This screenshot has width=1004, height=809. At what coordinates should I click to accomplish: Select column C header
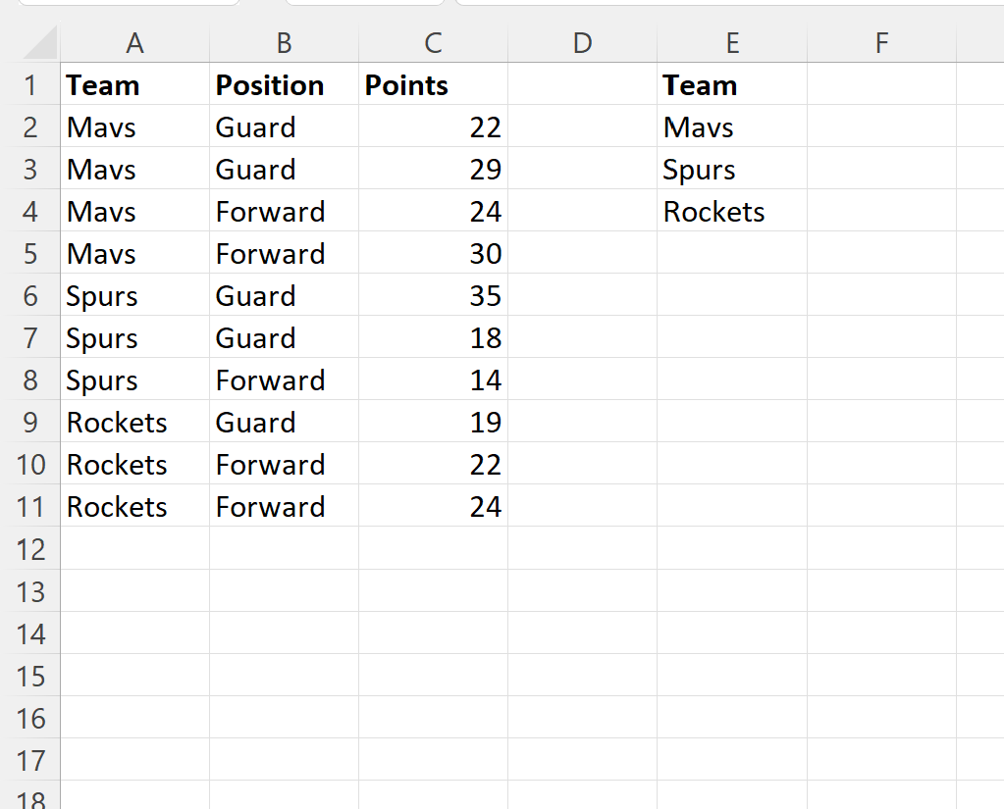pyautogui.click(x=433, y=43)
